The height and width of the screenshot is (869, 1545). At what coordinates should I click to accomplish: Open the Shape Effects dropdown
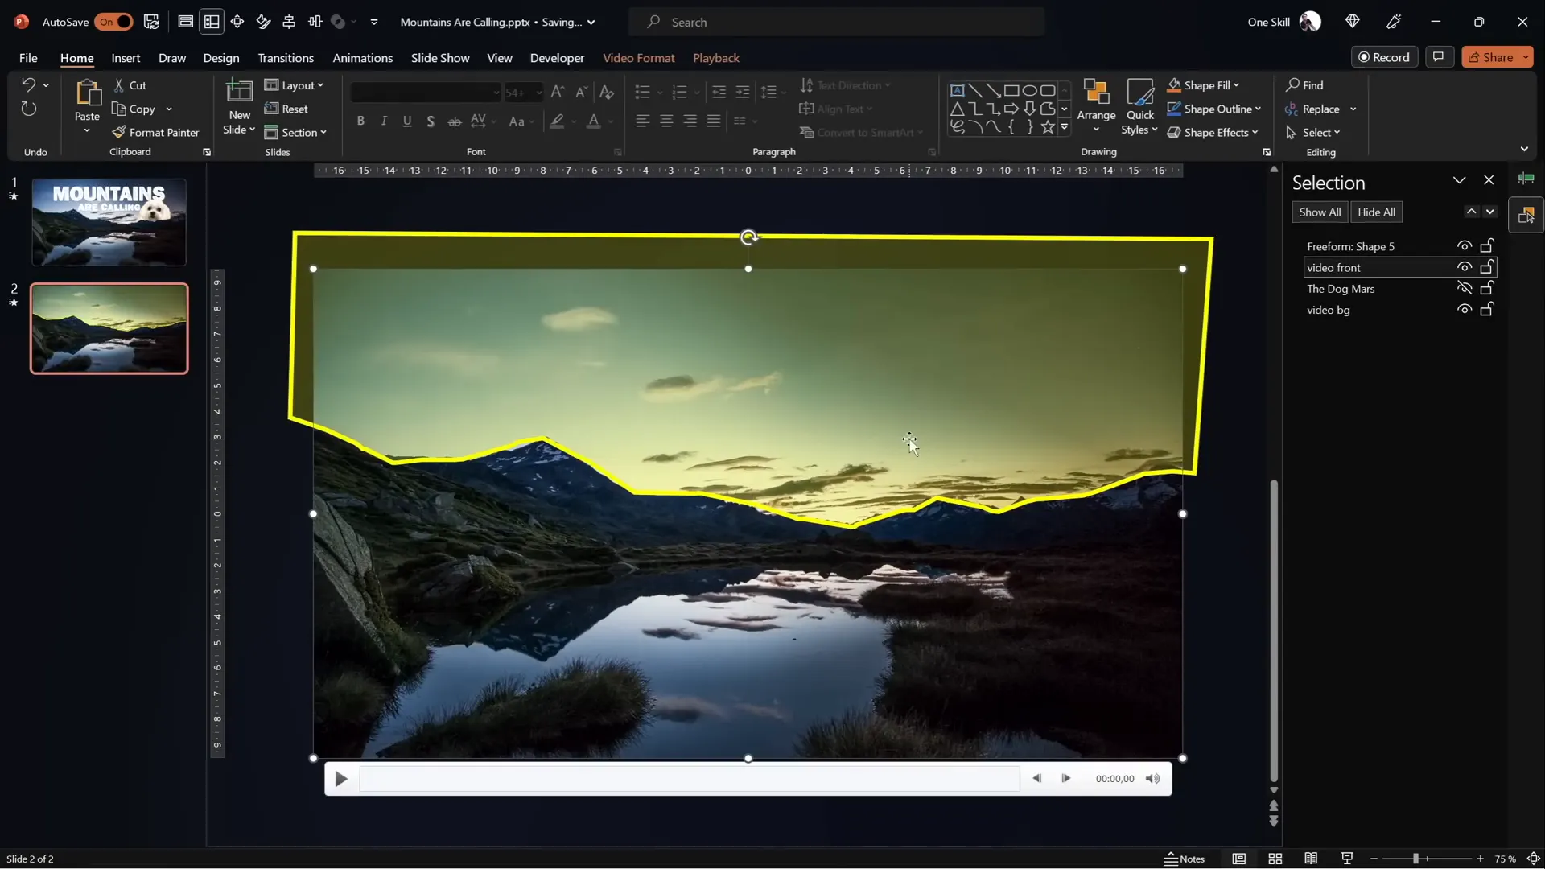click(1212, 132)
